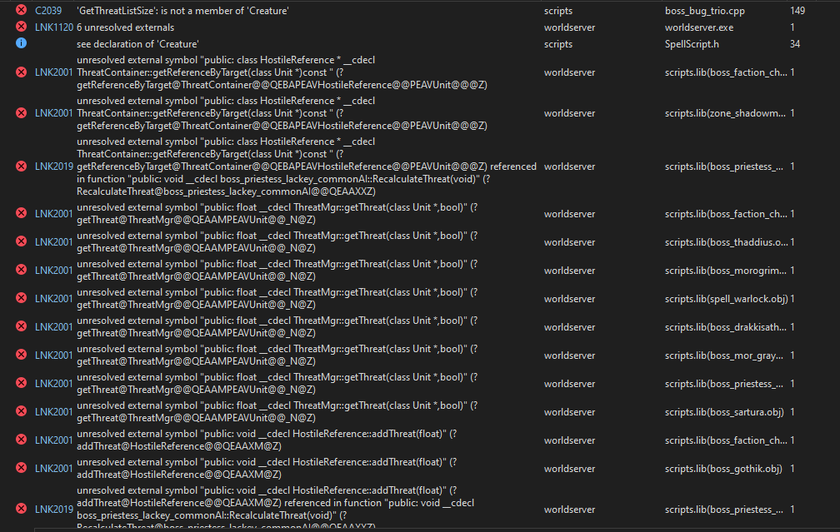The height and width of the screenshot is (532, 840).
Task: Select getThreat description on boss_sartura.obj row
Action: [277, 412]
